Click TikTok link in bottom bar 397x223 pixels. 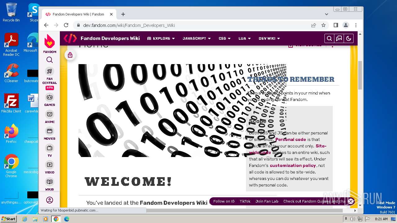click(245, 201)
